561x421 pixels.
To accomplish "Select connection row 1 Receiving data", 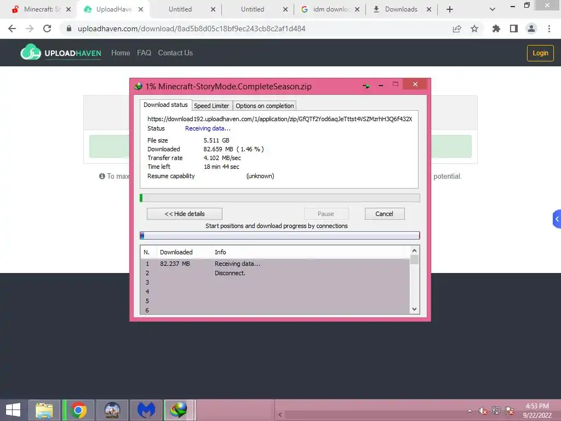I will pyautogui.click(x=275, y=264).
